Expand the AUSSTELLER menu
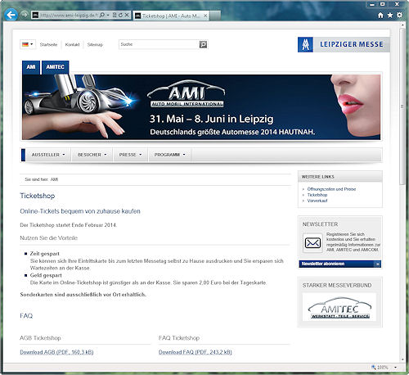This screenshot has height=375, width=409. (48, 155)
